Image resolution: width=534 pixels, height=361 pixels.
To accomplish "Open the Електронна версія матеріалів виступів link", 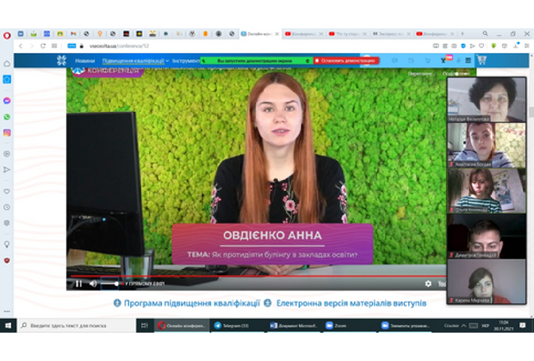I will (x=351, y=303).
